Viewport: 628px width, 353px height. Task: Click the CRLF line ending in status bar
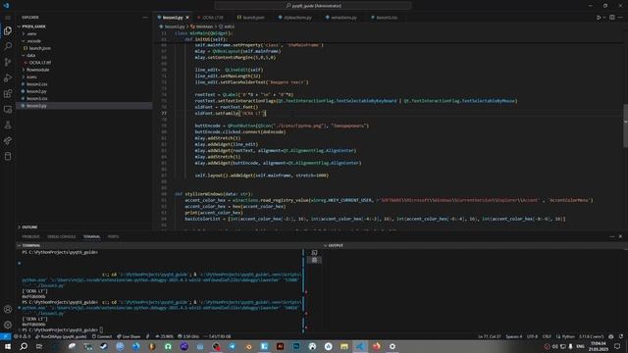point(547,336)
